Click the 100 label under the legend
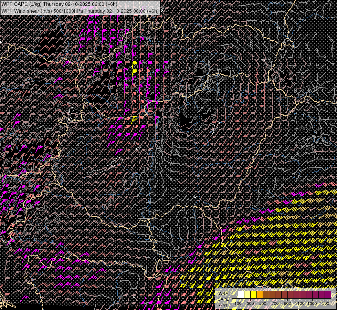Viewport: 337px width, 310px height. click(238, 303)
